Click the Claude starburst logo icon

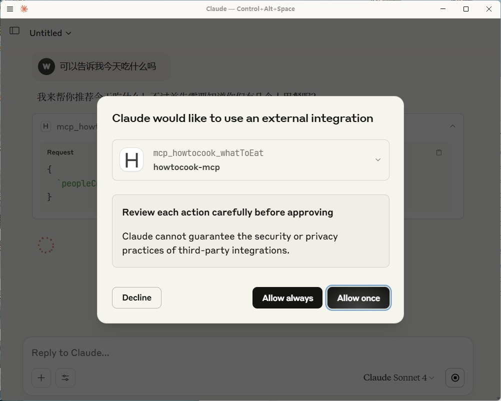pos(24,9)
